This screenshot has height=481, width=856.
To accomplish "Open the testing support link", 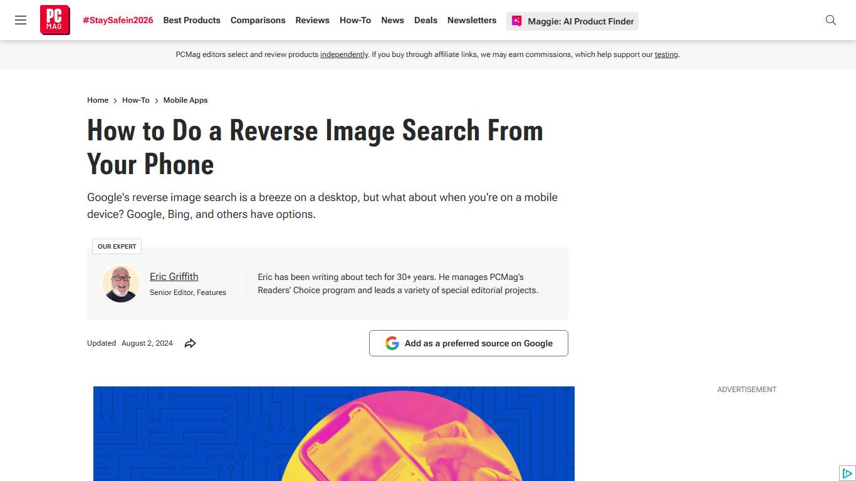I will (x=666, y=54).
